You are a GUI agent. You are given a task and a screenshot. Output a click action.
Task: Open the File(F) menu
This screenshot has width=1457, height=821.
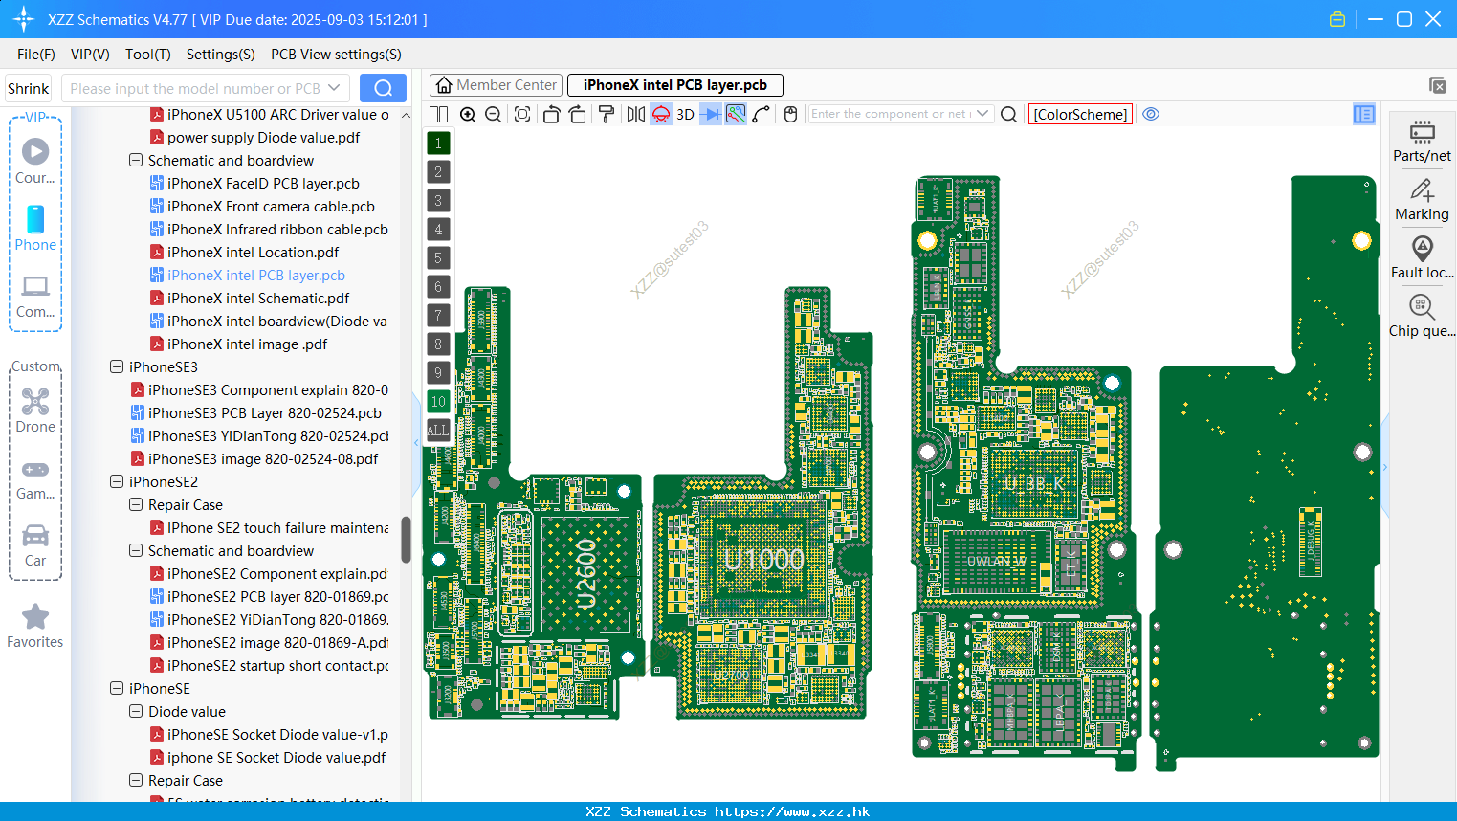tap(36, 55)
